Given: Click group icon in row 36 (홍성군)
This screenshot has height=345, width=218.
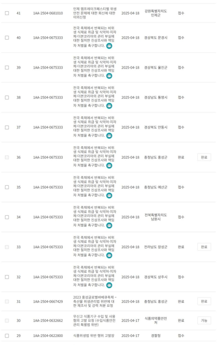Looking at the screenshot, I should [109, 165].
